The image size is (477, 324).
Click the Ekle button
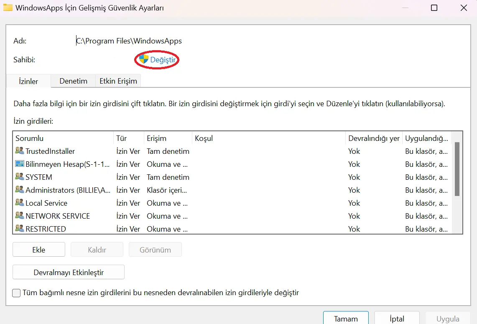(38, 250)
